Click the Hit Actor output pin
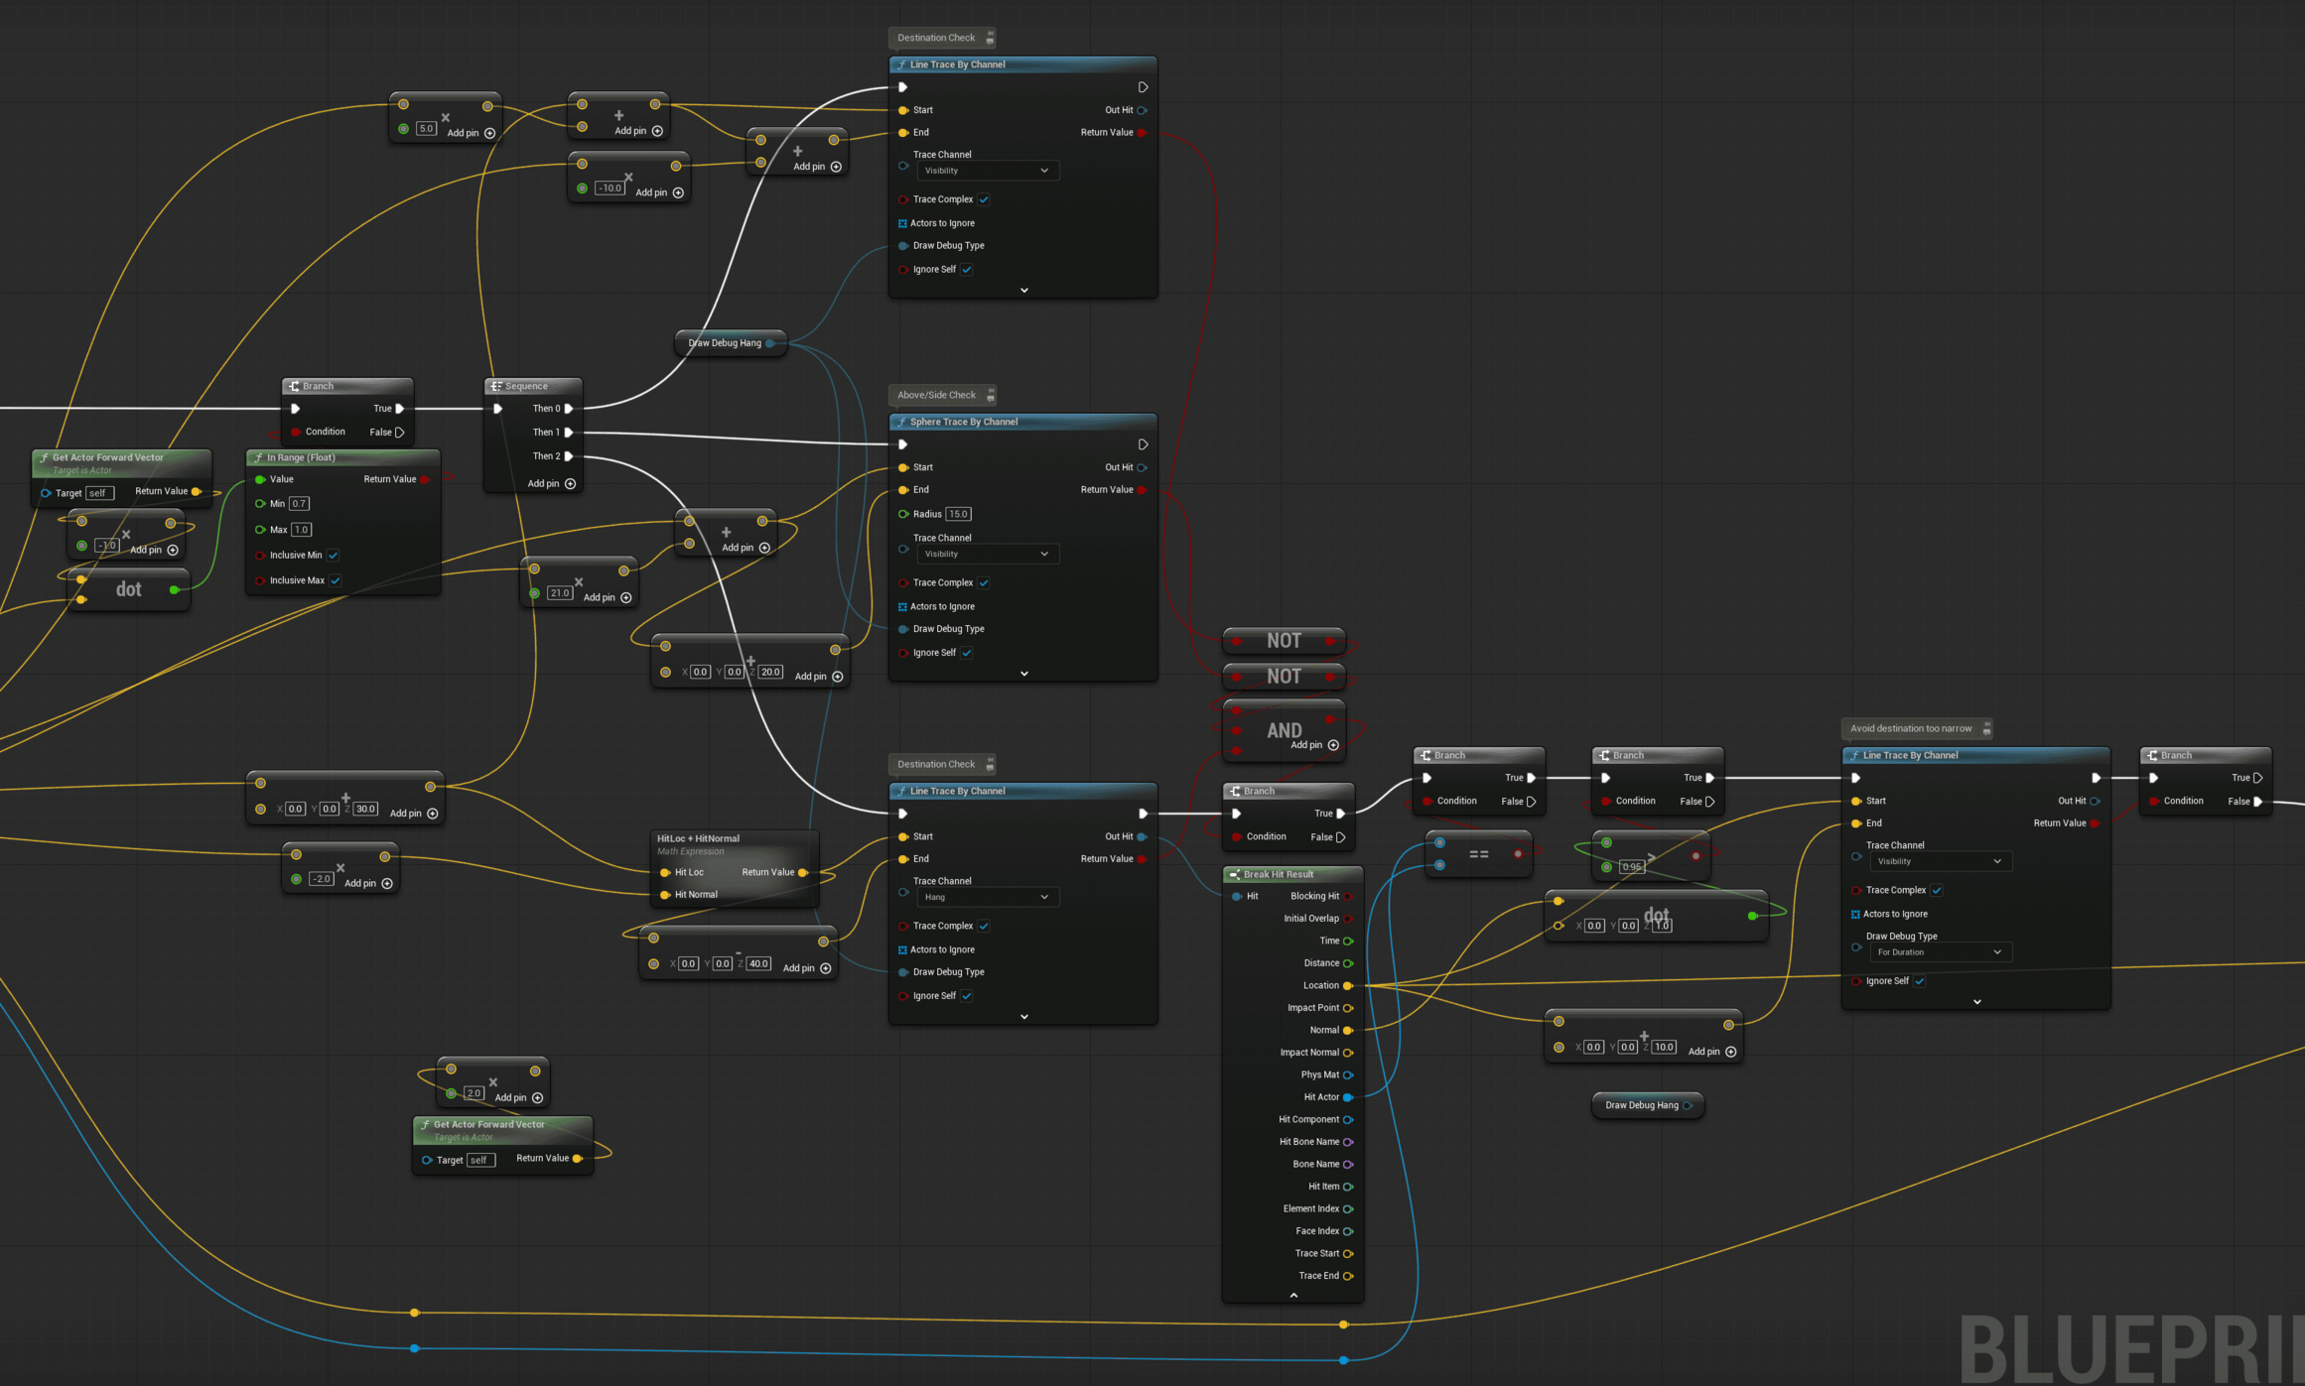This screenshot has height=1386, width=2305. [1347, 1097]
